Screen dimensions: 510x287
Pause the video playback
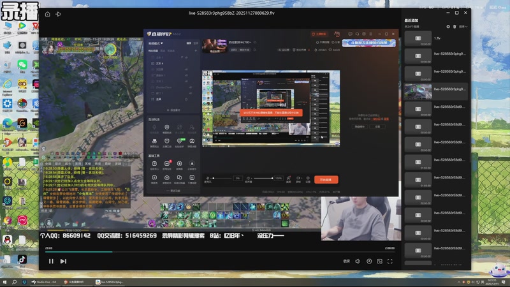[51, 261]
